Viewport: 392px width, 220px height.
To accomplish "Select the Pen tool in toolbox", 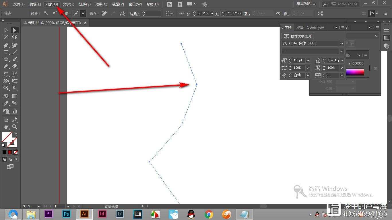I will point(6,45).
